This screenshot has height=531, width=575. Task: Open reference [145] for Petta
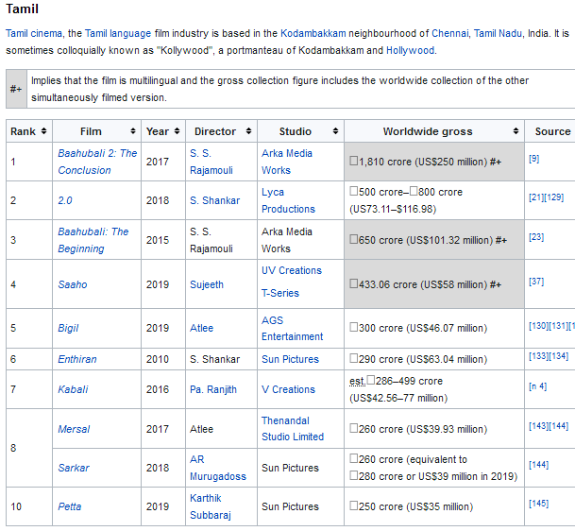coord(538,503)
